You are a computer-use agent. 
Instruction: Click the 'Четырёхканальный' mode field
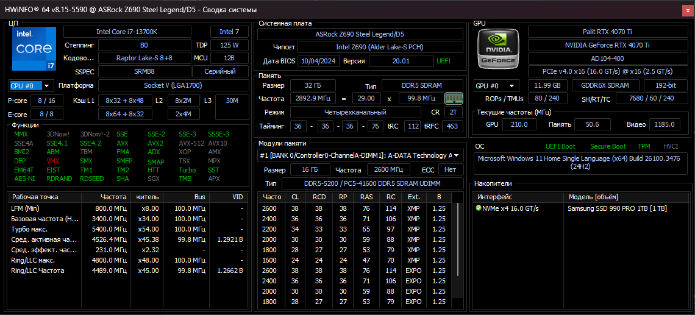pos(355,112)
